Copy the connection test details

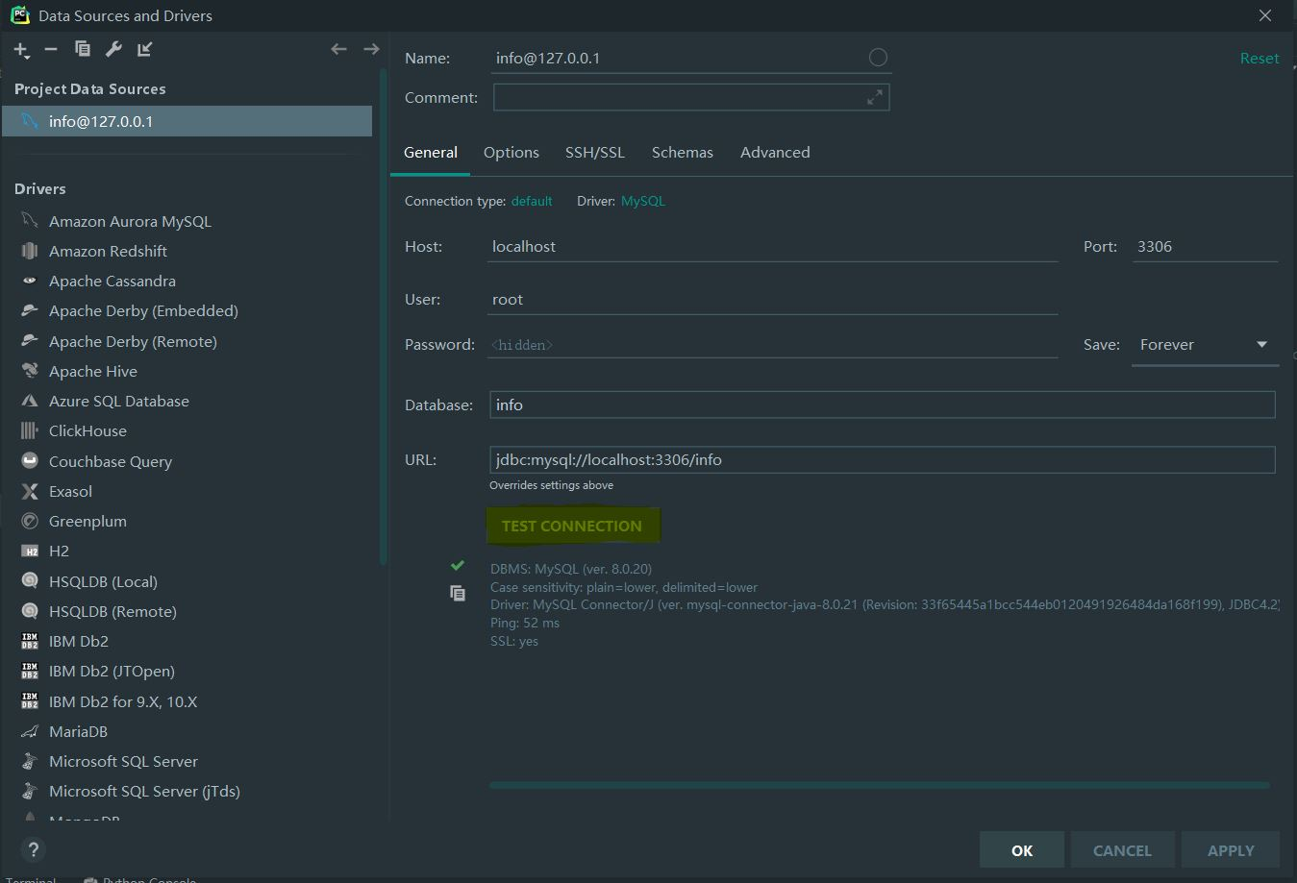pos(457,593)
